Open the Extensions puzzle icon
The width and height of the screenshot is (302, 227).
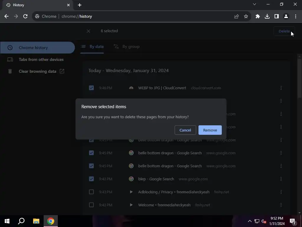tap(258, 17)
